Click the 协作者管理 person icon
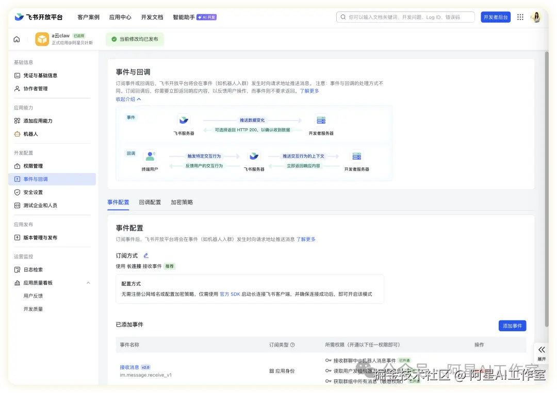The width and height of the screenshot is (557, 393). coord(18,88)
